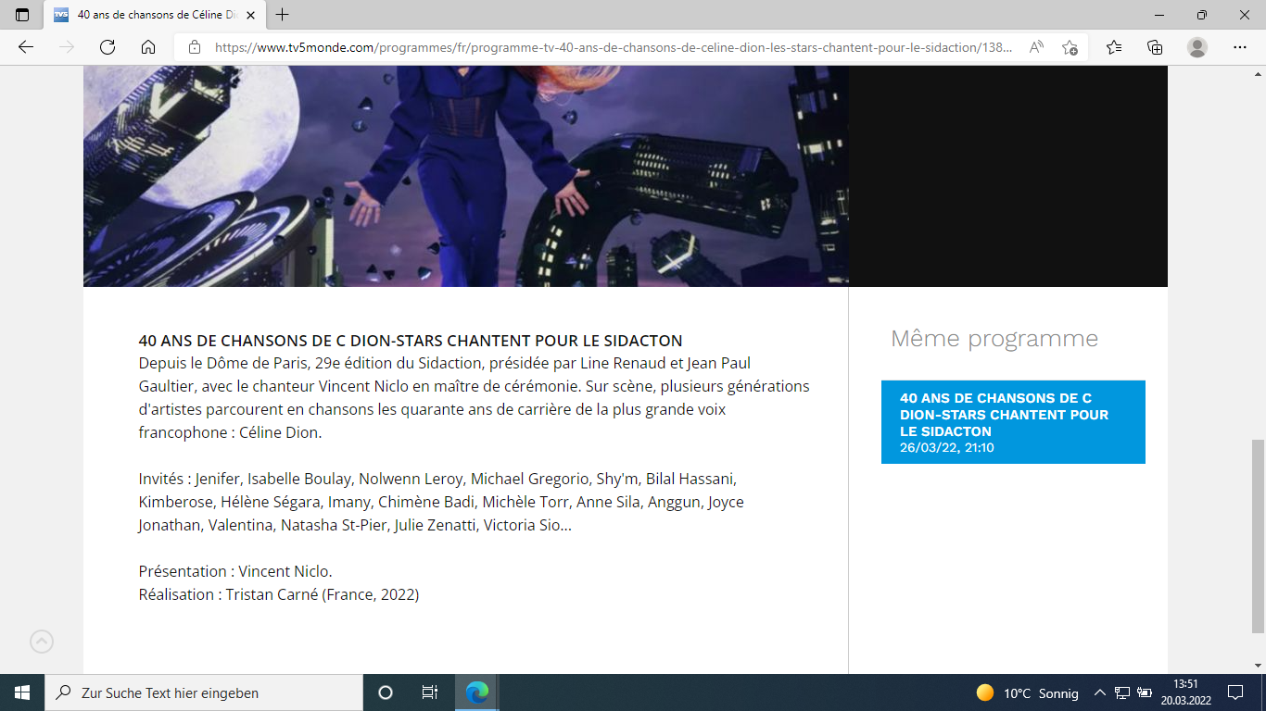
Task: Open the Read Aloud icon in address bar
Action: (x=1036, y=47)
